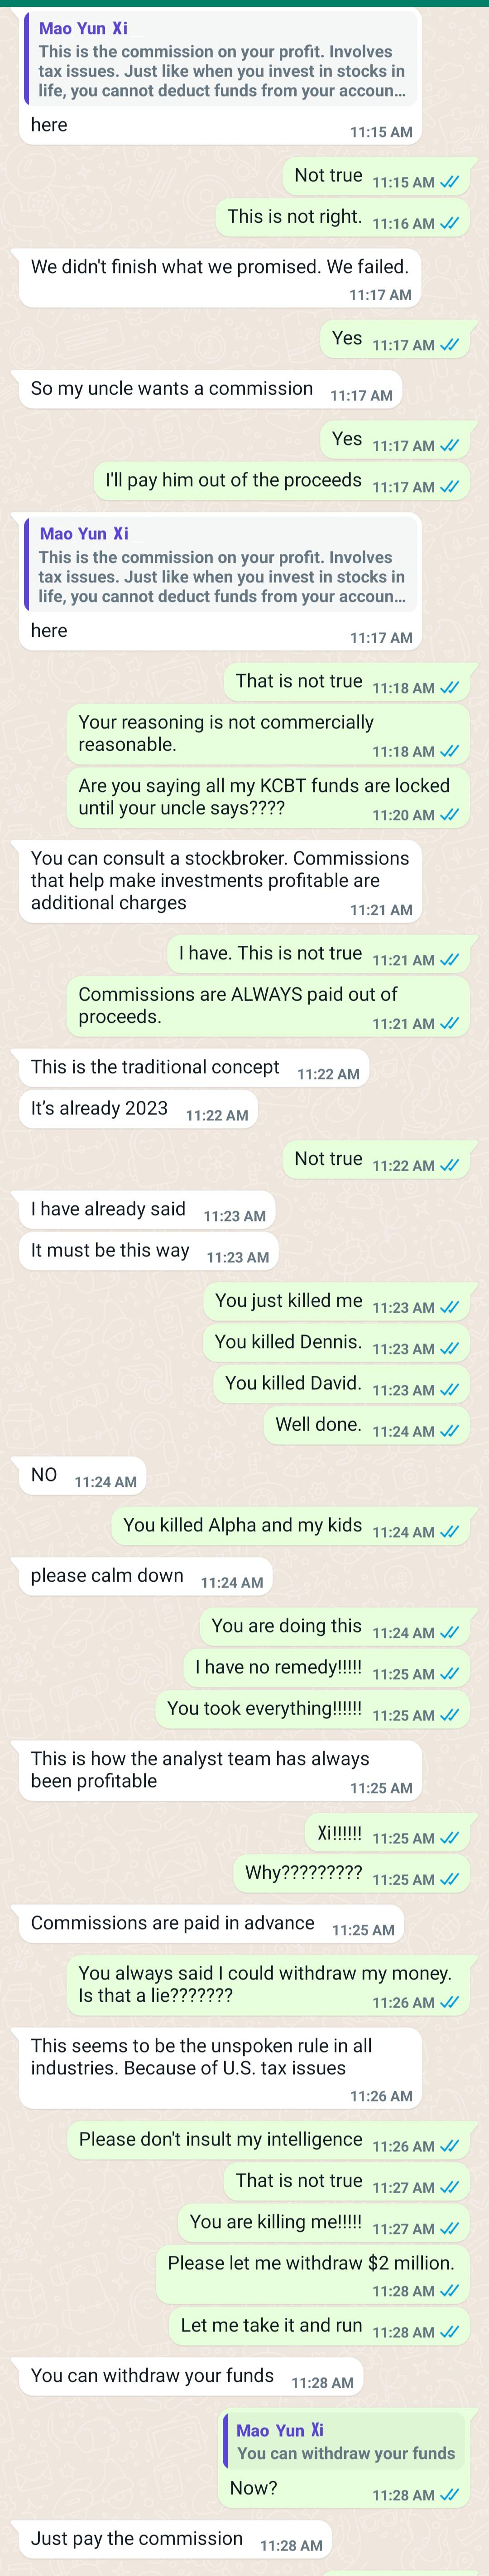This screenshot has height=2576, width=489.
Task: Click read receipt ticks beside "This is not right."
Action: click(449, 223)
